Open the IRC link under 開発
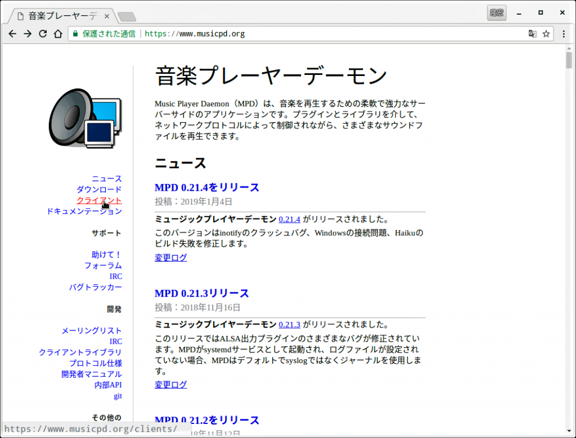The height and width of the screenshot is (438, 576). [116, 341]
